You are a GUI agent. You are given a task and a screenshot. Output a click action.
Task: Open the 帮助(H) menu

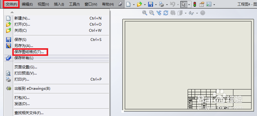point(108,4)
